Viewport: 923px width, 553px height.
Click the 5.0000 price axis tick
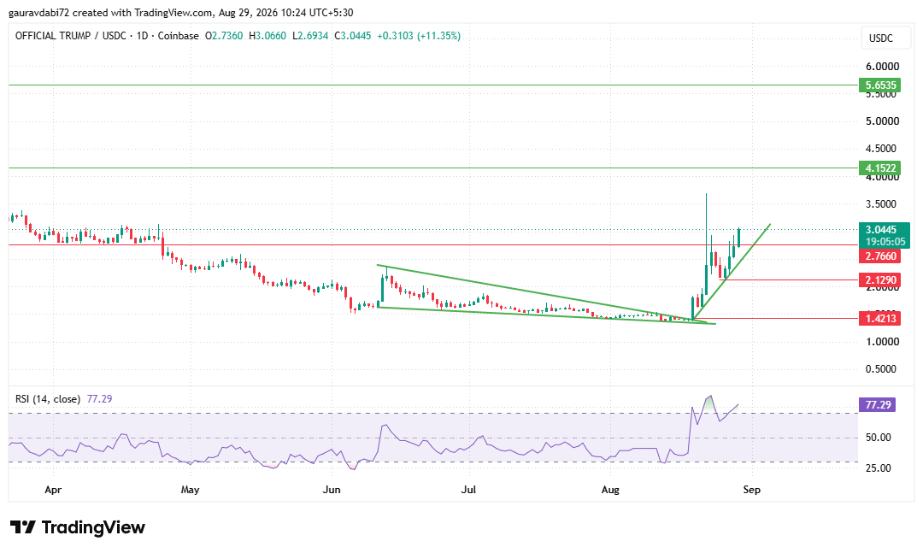(882, 121)
